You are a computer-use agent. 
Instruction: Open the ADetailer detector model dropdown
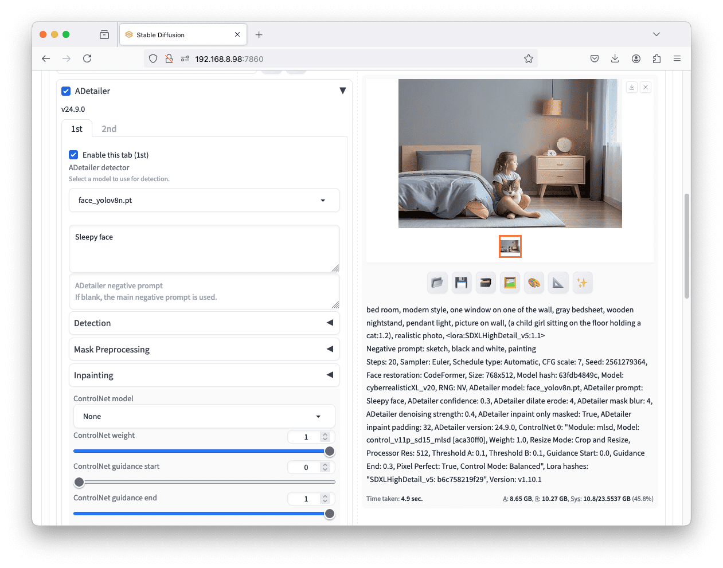pos(204,200)
